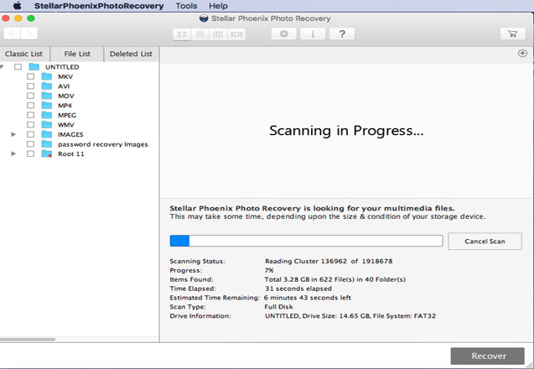The height and width of the screenshot is (369, 534).
Task: Click the plus icon in preview pane
Action: coord(522,54)
